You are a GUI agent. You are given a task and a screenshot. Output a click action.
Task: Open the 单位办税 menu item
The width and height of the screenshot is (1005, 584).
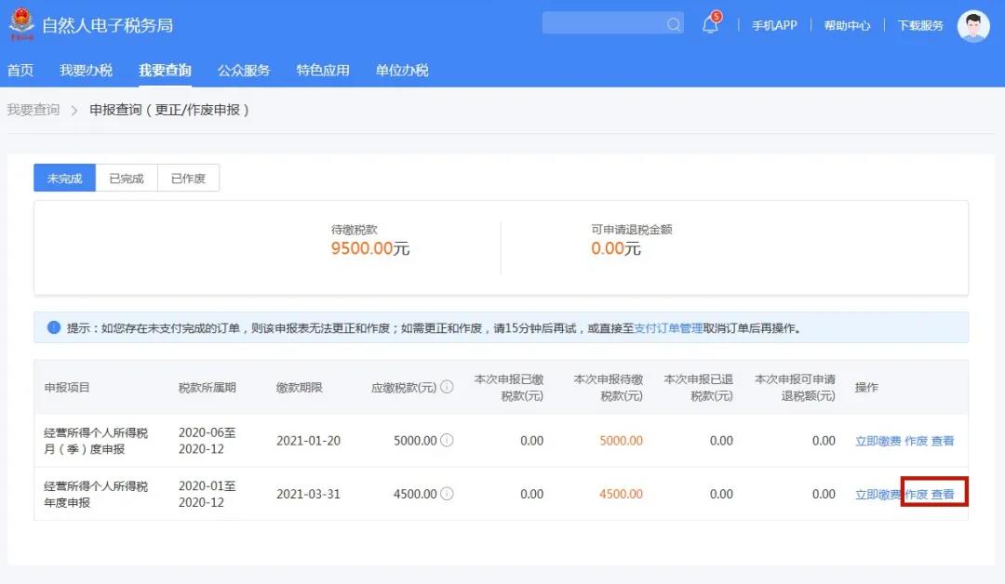[401, 69]
